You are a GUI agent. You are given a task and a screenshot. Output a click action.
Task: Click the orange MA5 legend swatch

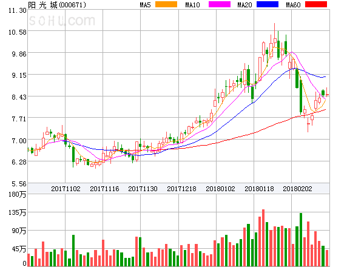[166, 4]
